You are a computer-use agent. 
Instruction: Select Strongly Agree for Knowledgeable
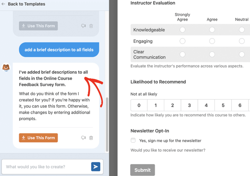(182, 30)
